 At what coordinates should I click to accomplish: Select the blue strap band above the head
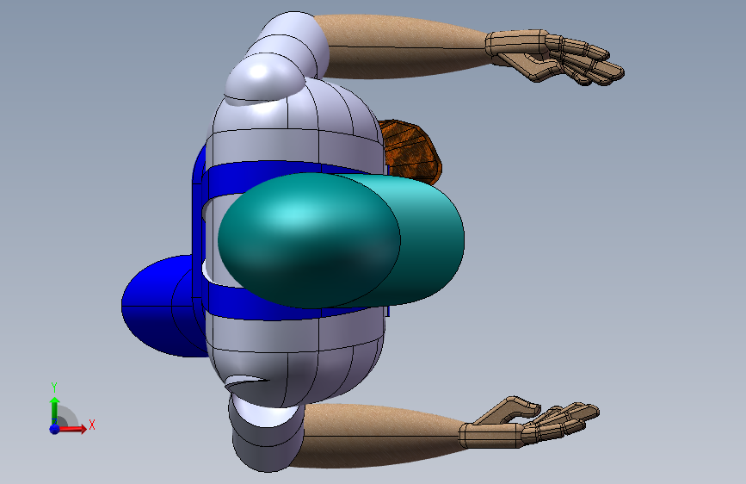[x=267, y=177]
